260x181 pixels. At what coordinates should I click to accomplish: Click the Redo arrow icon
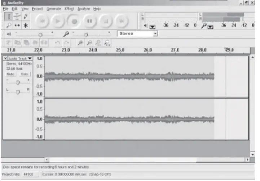(66, 43)
